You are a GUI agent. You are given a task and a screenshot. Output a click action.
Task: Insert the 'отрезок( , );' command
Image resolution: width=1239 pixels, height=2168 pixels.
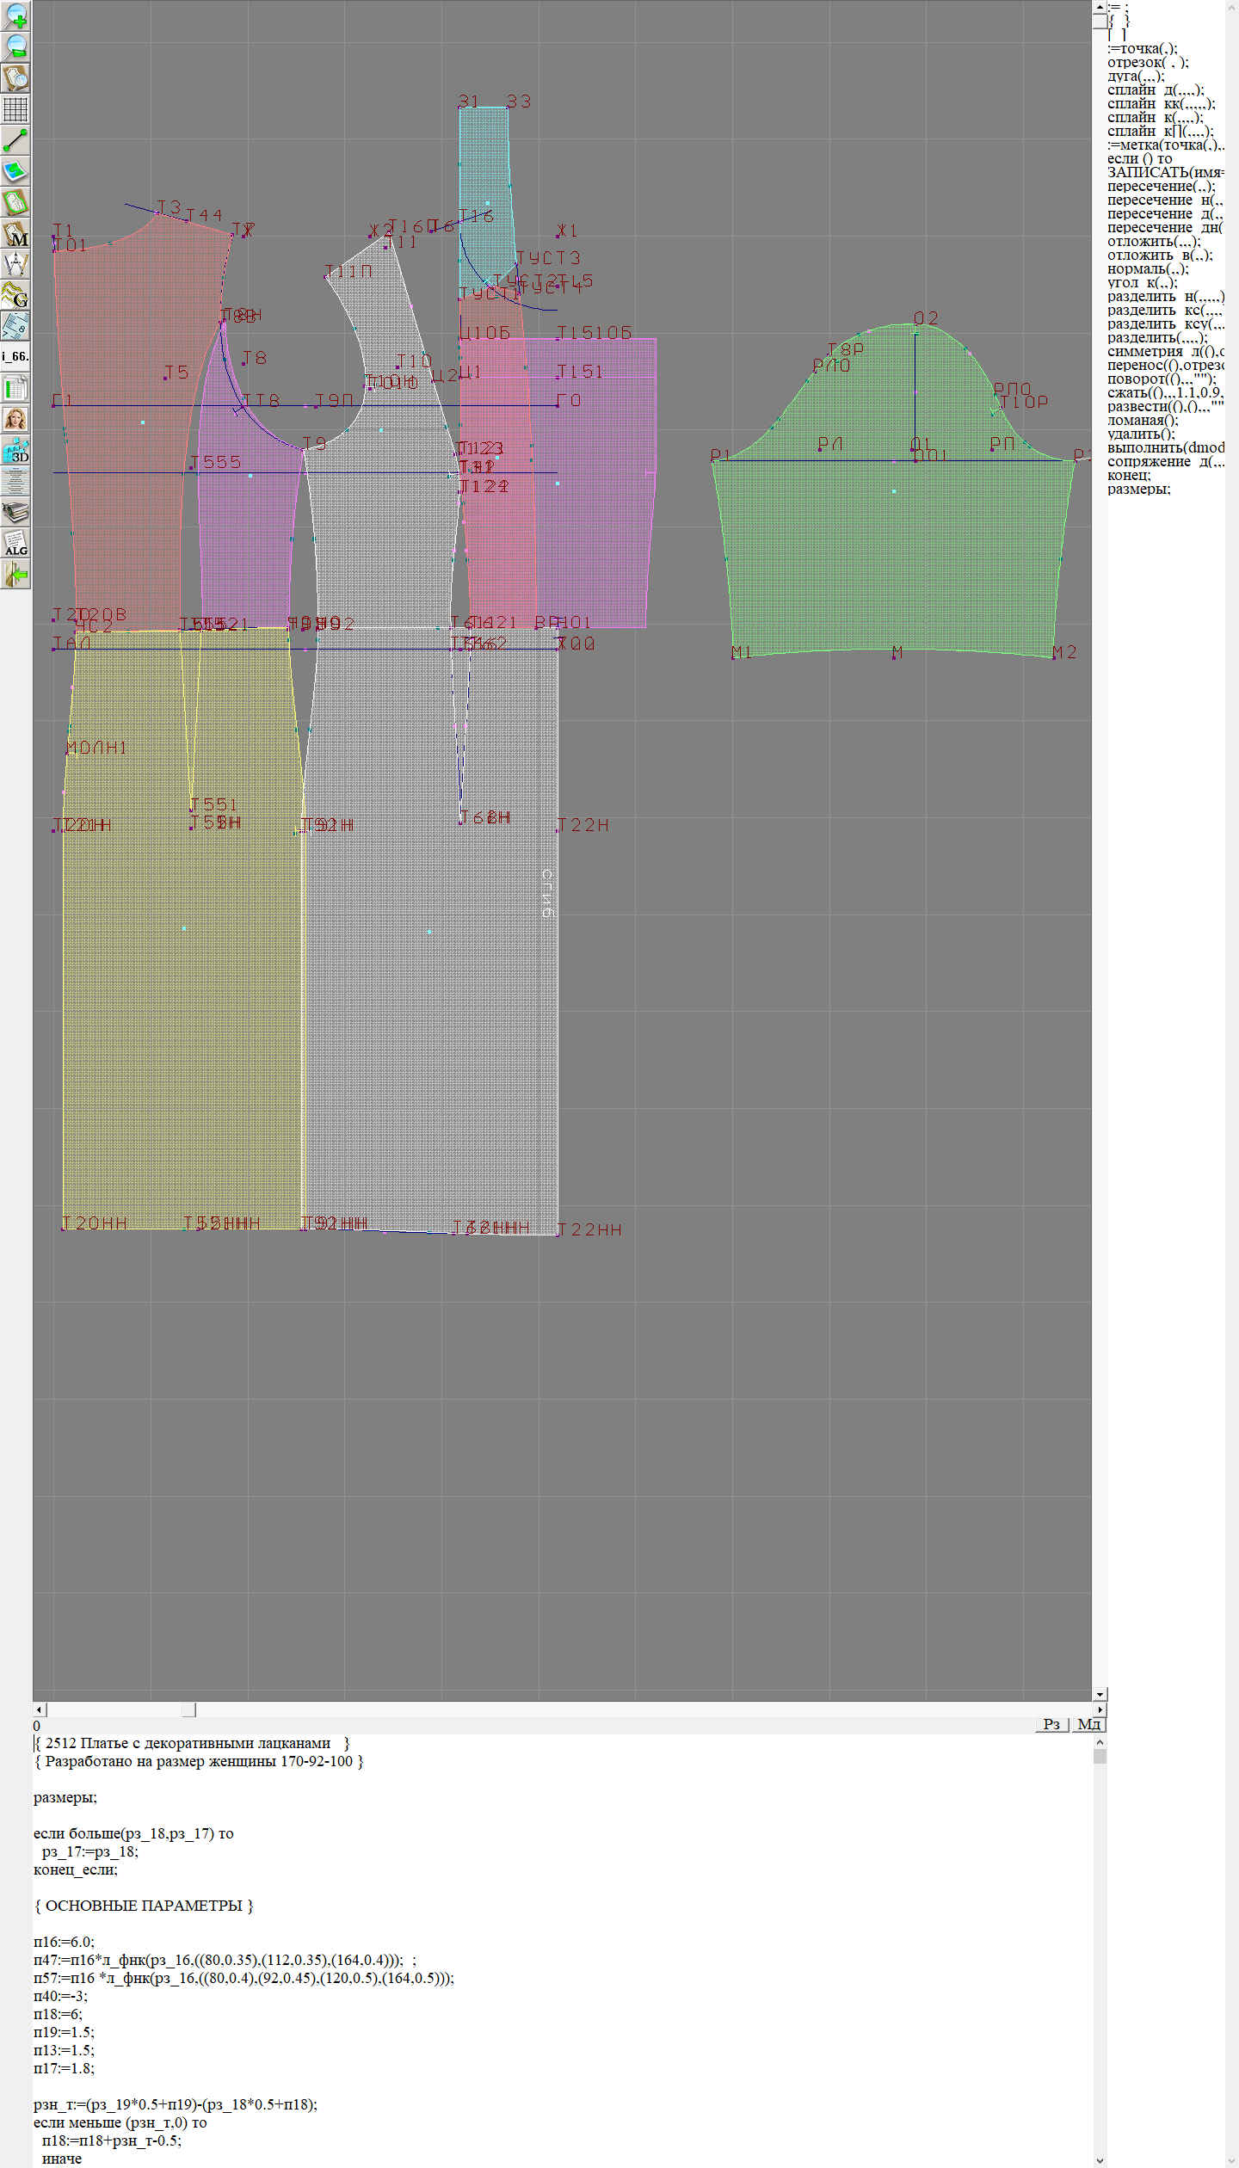(x=1148, y=63)
